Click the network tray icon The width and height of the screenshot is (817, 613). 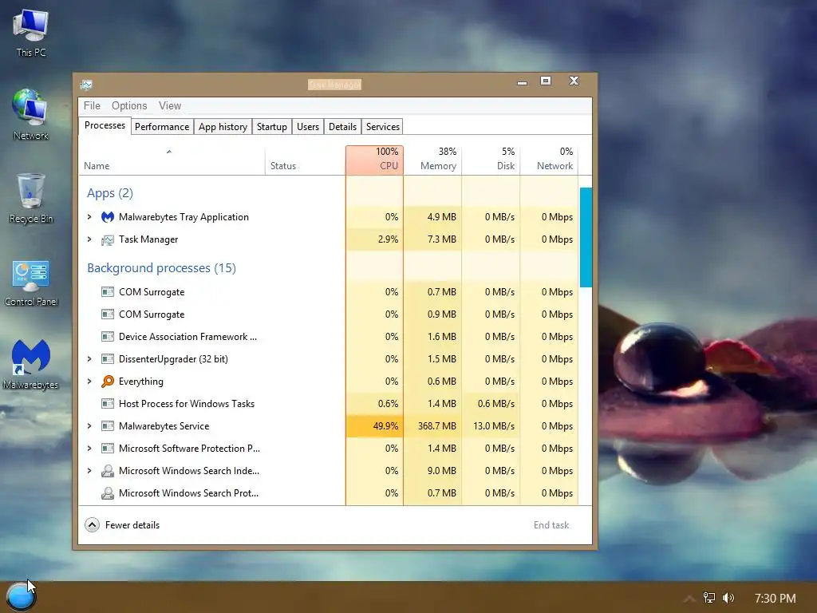(709, 598)
